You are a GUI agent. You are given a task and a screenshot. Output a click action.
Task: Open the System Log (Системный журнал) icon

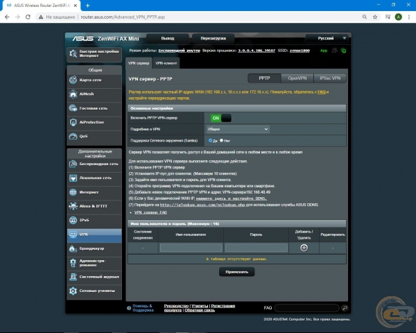(73, 277)
